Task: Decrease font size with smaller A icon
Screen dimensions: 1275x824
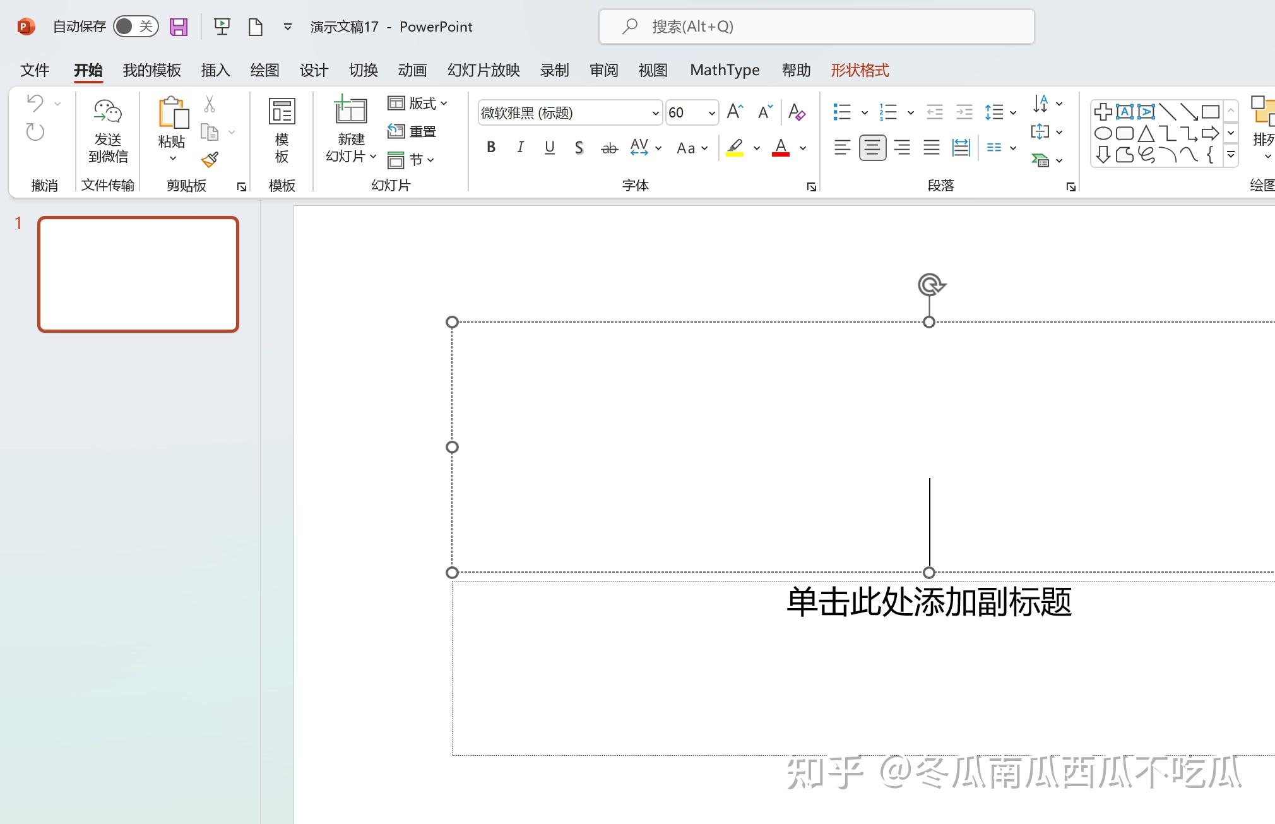Action: click(766, 112)
